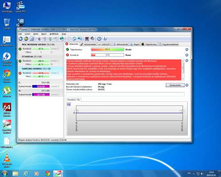The image size is (221, 177).
Task: Click the teal monitors icon in the toolbar
Action: [x=80, y=38]
